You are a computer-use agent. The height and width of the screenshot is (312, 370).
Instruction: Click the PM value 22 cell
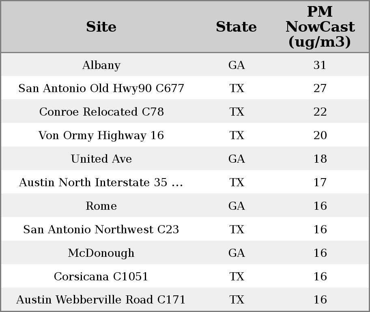[x=320, y=112]
